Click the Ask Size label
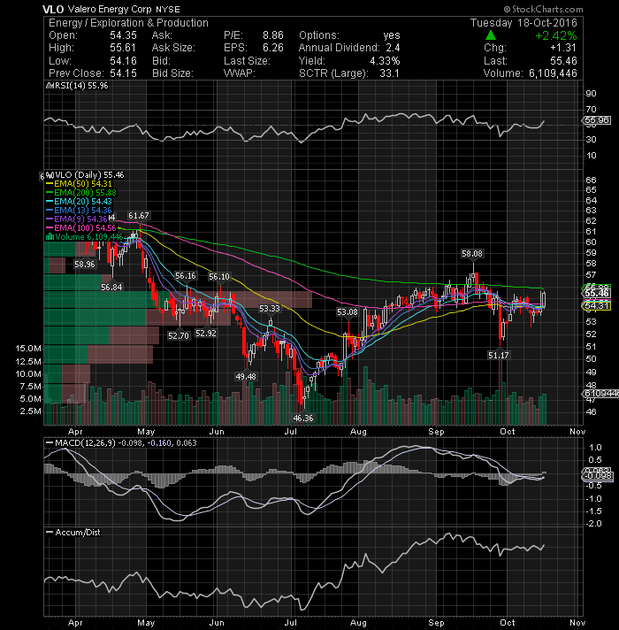 [x=173, y=48]
